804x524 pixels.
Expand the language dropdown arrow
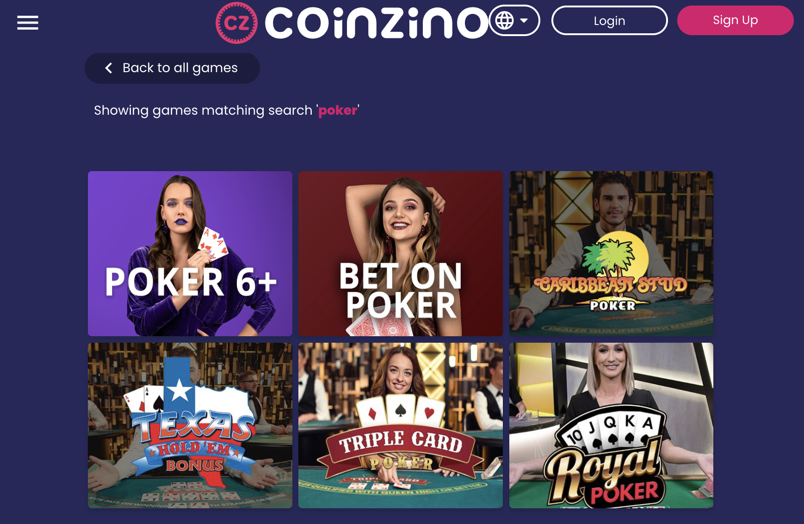524,20
